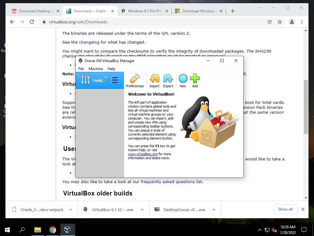Click the pin icon next to Tools
The width and height of the screenshot is (314, 236).
click(104, 80)
